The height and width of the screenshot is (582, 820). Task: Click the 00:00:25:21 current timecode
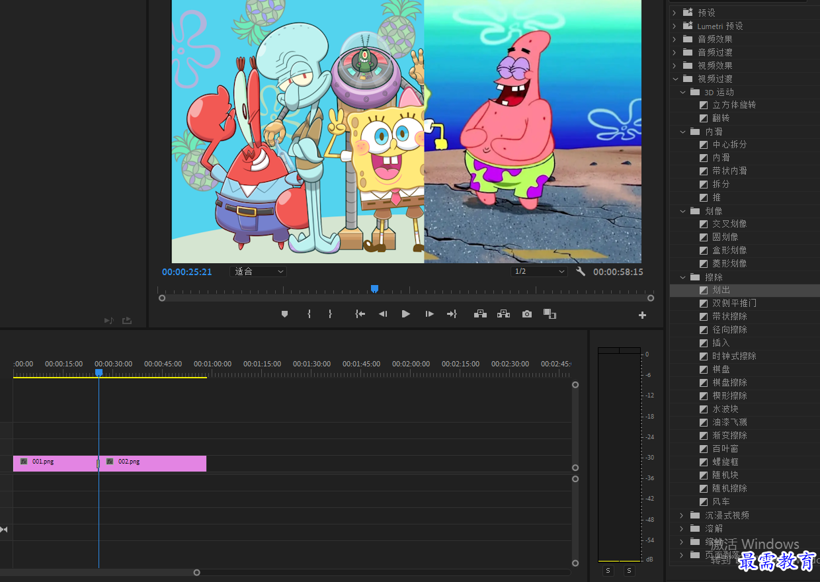(187, 272)
